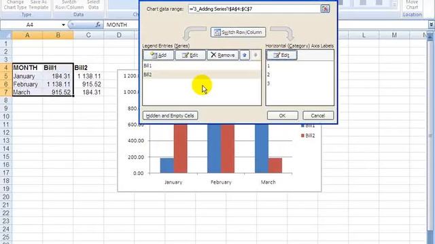Viewport: 435px width, 244px height.
Task: Click the red March bar in chart
Action: pyautogui.click(x=275, y=165)
